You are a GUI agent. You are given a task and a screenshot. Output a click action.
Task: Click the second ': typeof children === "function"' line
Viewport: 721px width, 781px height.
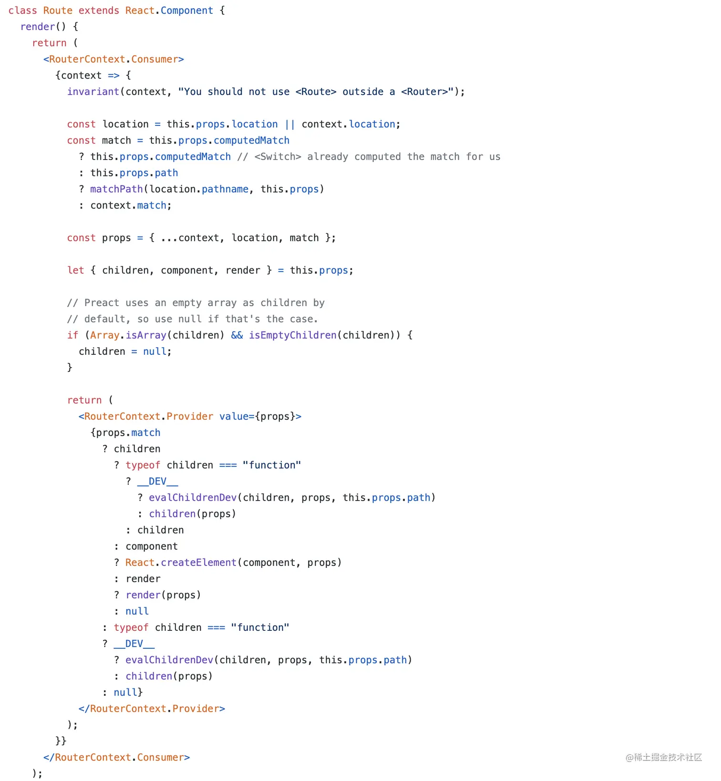click(196, 627)
